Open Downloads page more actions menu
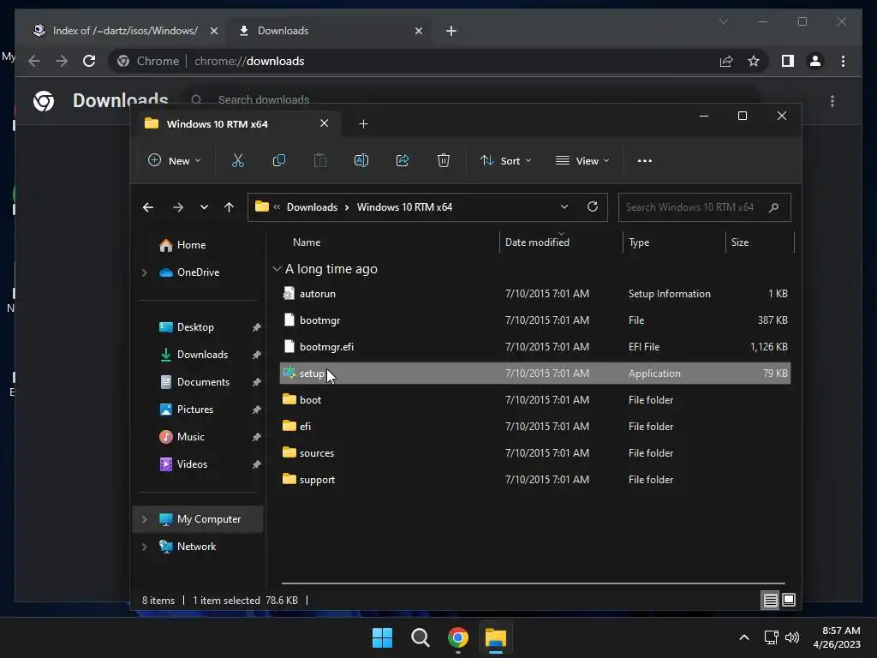Viewport: 877px width, 658px height. [x=832, y=101]
